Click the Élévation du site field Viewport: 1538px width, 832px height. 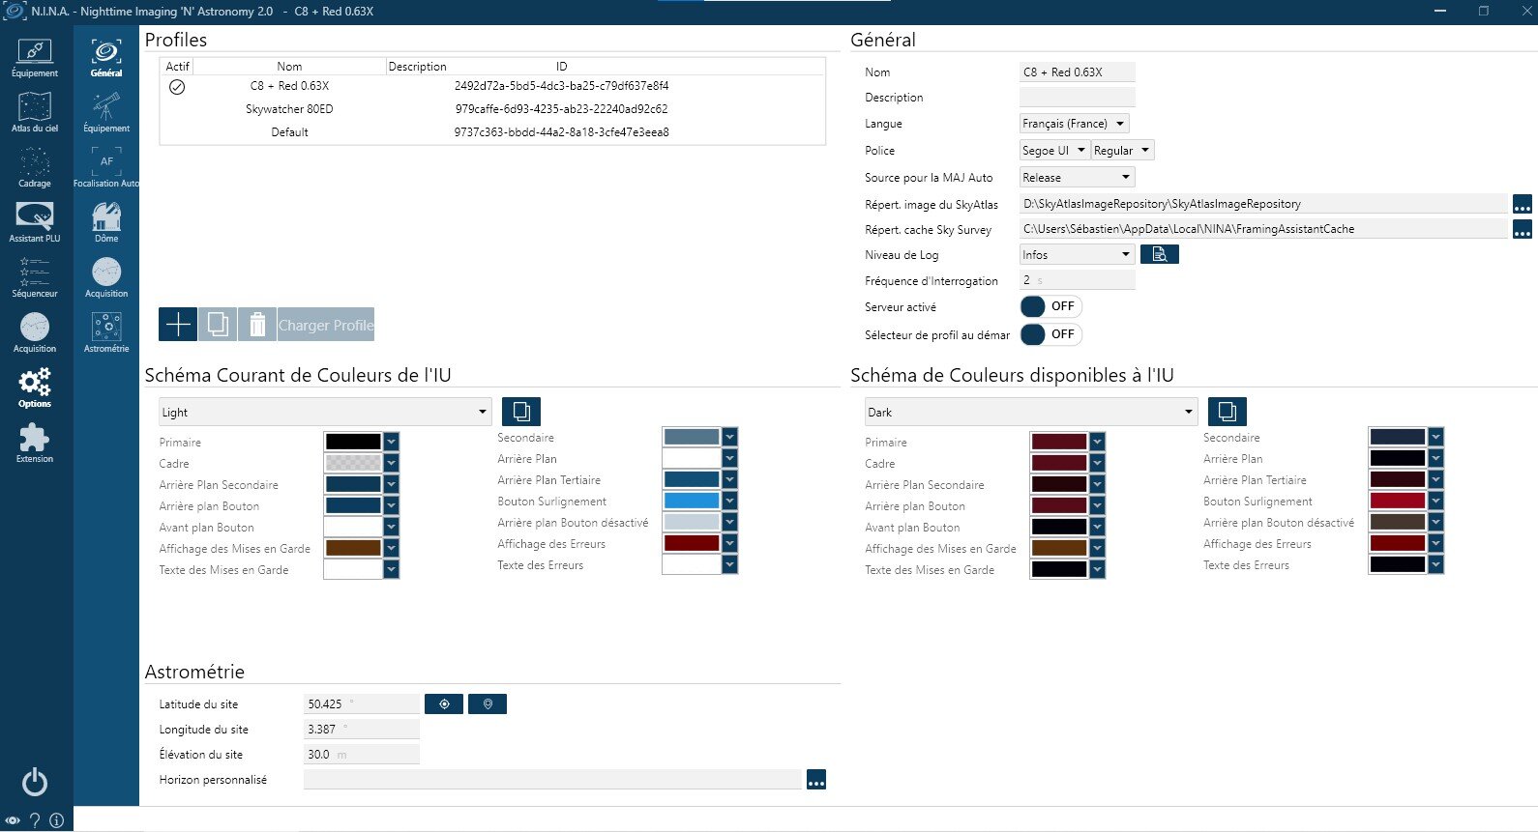pyautogui.click(x=362, y=755)
